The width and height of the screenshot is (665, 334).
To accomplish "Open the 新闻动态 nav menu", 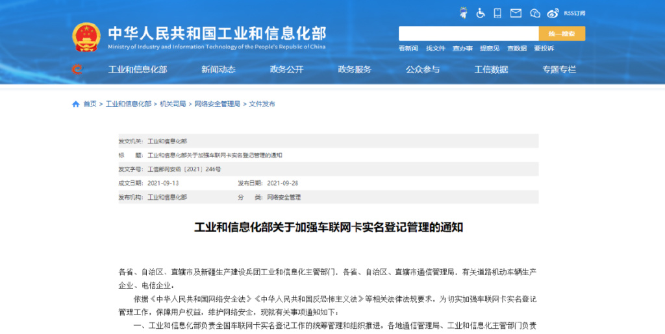I will pos(218,69).
